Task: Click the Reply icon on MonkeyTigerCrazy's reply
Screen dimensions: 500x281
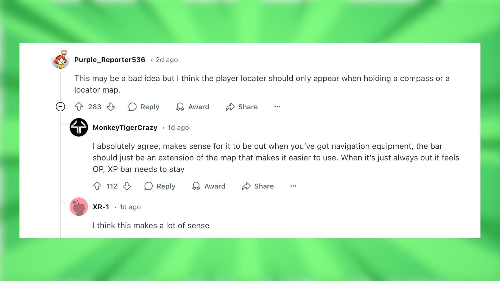Action: (148, 186)
